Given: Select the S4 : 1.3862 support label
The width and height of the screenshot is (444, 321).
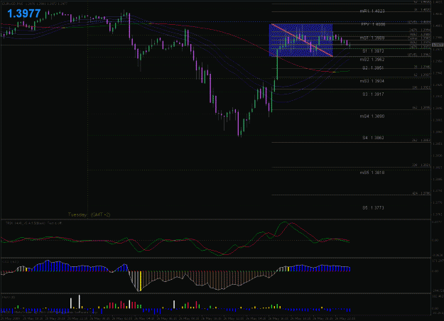Looking at the screenshot, I should coord(373,138).
